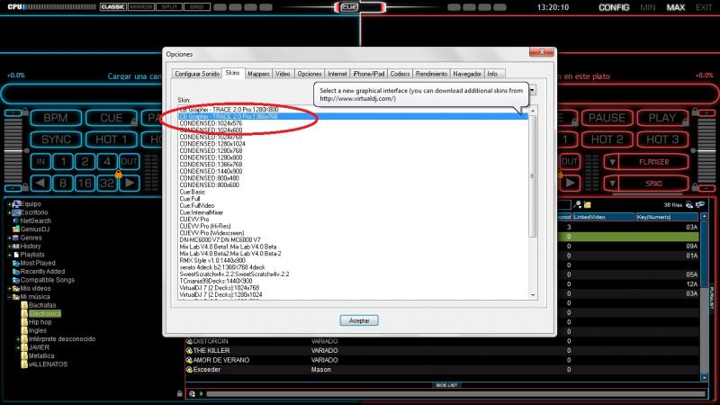The height and width of the screenshot is (405, 720).
Task: Click the skin list scrollbar up arrow
Action: [x=533, y=111]
